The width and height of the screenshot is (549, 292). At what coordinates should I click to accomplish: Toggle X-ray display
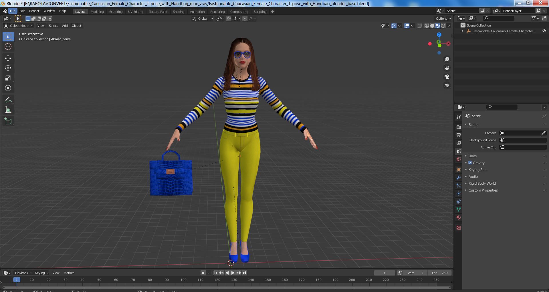pyautogui.click(x=419, y=26)
